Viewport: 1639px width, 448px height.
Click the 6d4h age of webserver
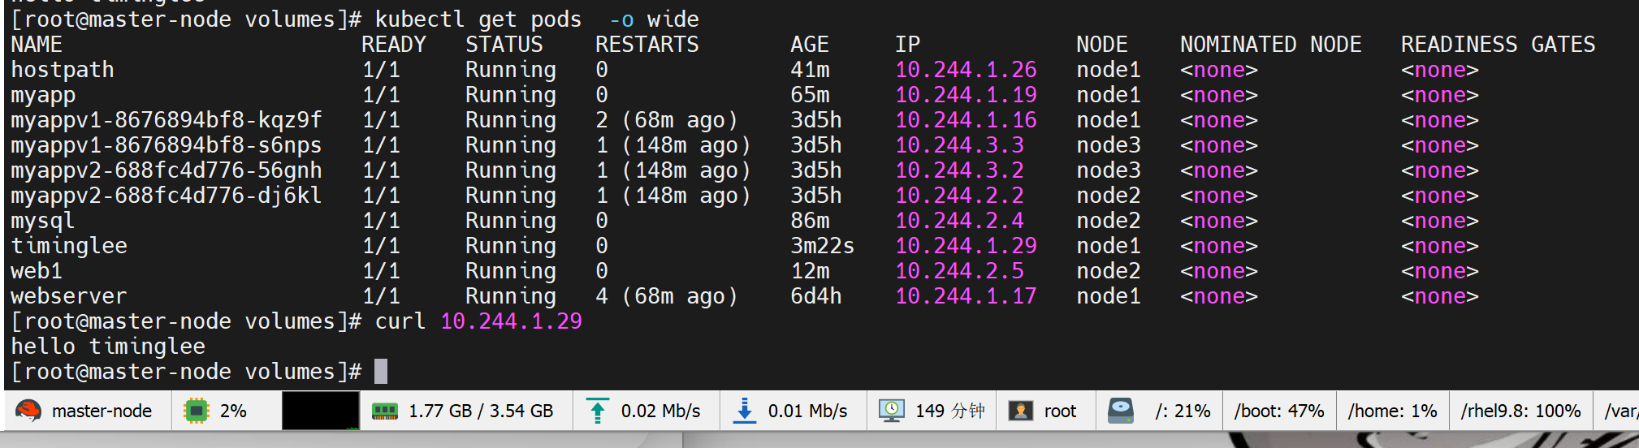point(816,296)
